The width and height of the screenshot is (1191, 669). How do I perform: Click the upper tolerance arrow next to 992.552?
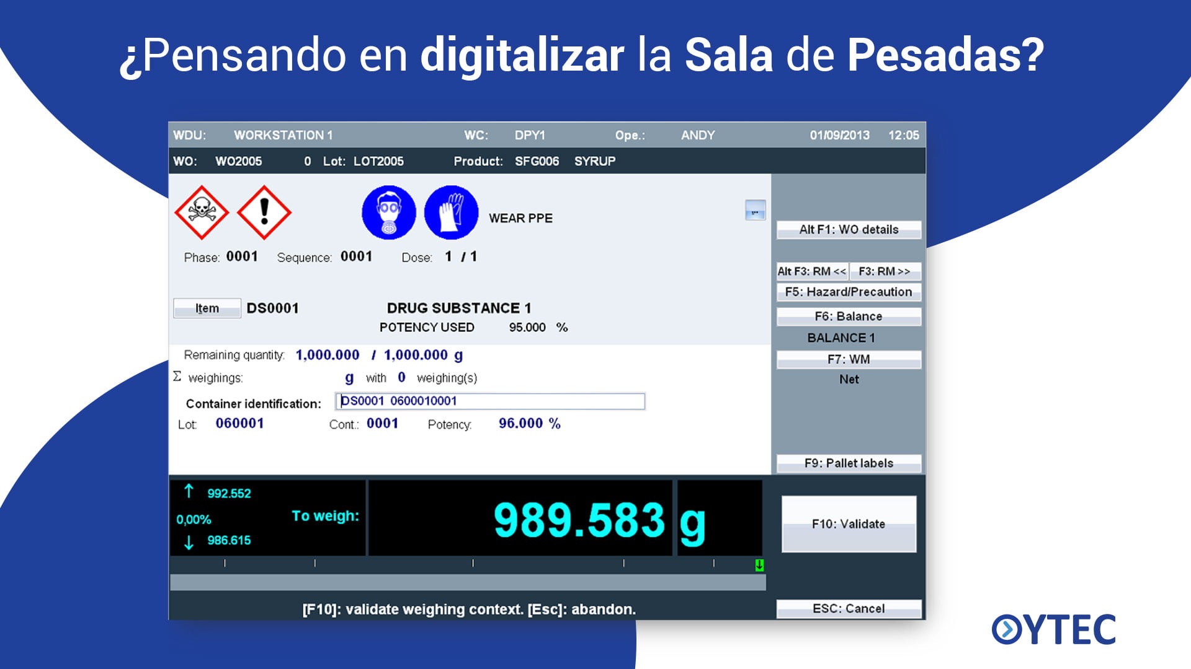(x=189, y=491)
